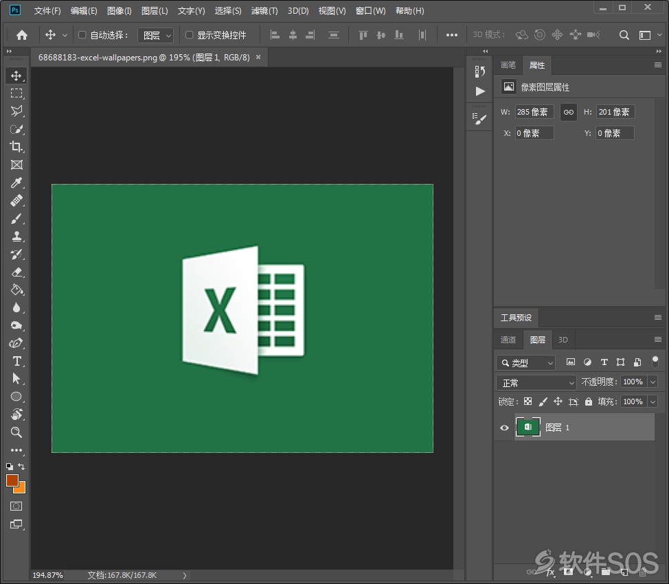Open the 类型 layer filter dropdown
Screen dimensions: 669x584
525,363
